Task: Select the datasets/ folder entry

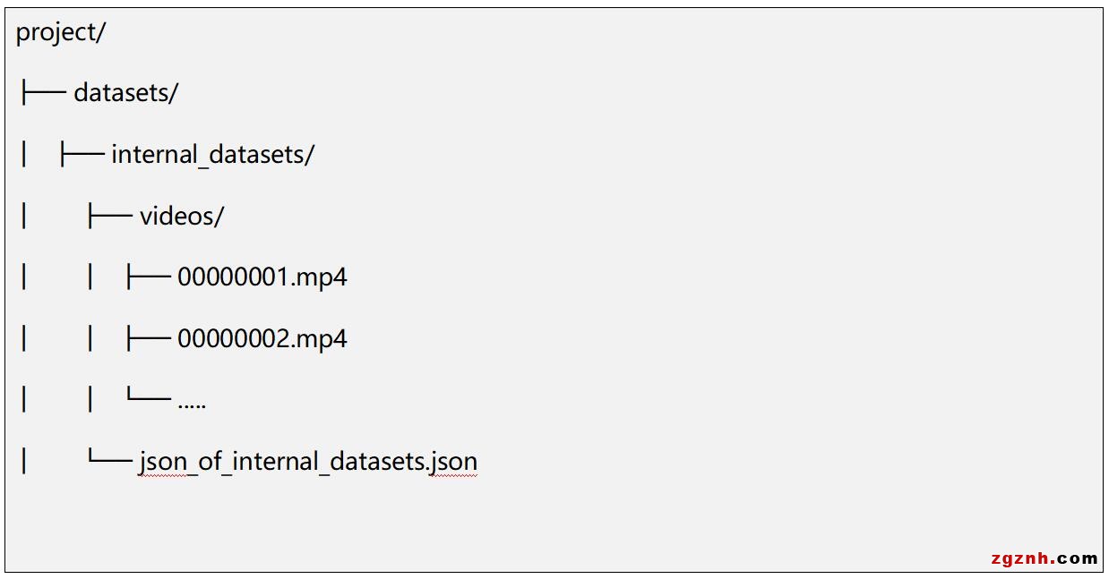Action: (125, 93)
